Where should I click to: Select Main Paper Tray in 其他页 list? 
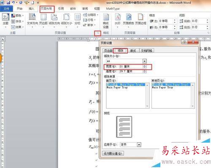162,87
